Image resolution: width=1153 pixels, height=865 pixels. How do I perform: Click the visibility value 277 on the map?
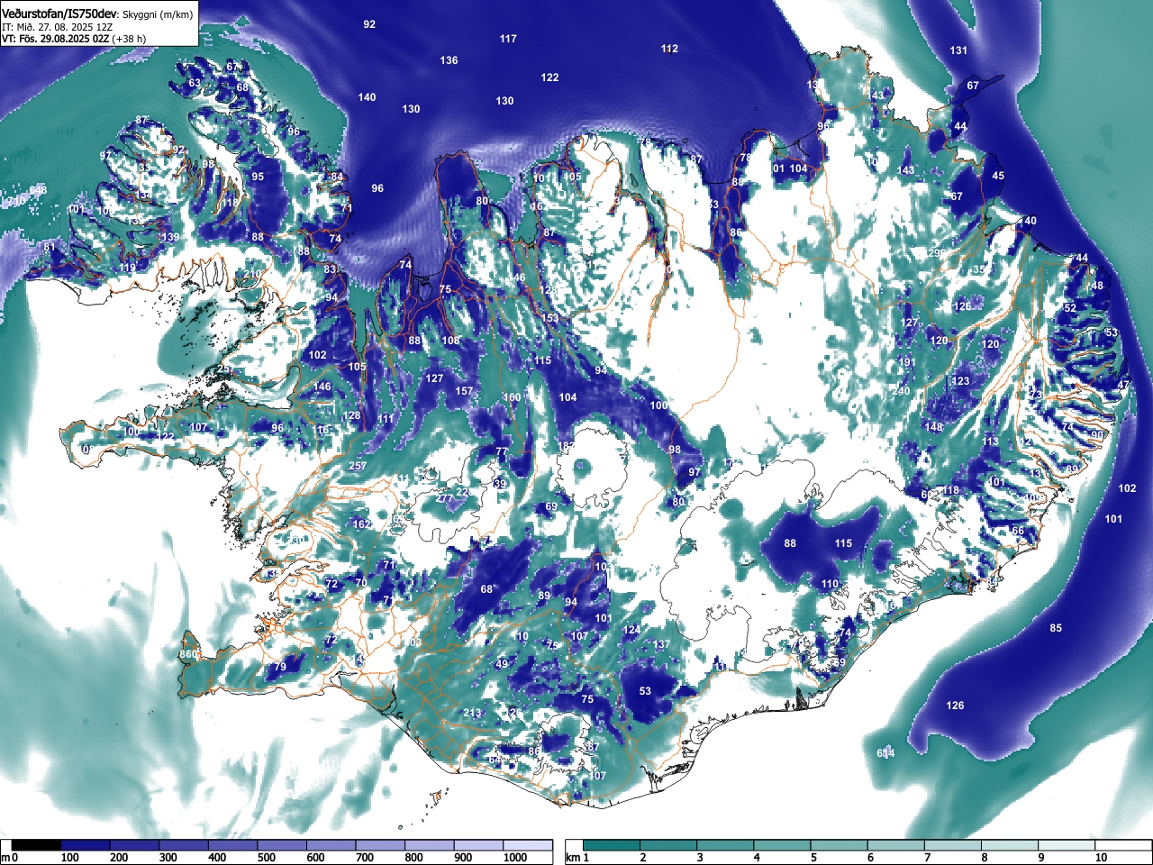444,498
